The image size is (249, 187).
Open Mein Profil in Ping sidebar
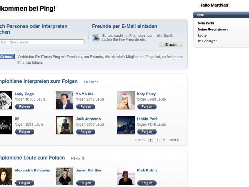[206, 23]
